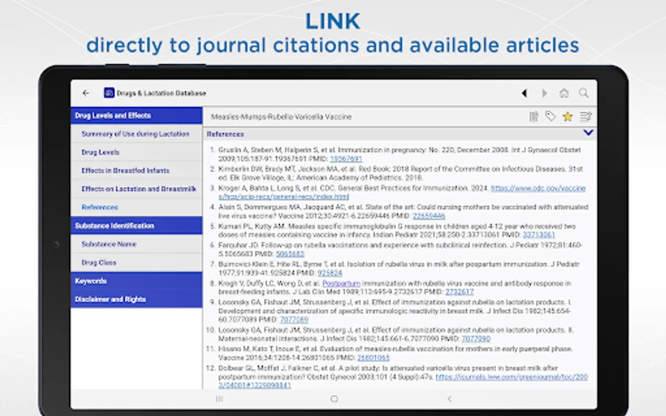This screenshot has height=416, width=666.
Task: Collapse the References section chevron
Action: click(x=588, y=133)
